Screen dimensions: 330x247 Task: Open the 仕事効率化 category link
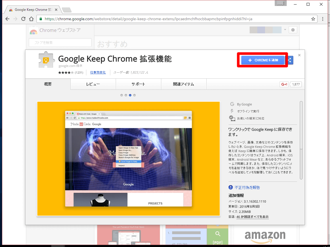(98, 72)
